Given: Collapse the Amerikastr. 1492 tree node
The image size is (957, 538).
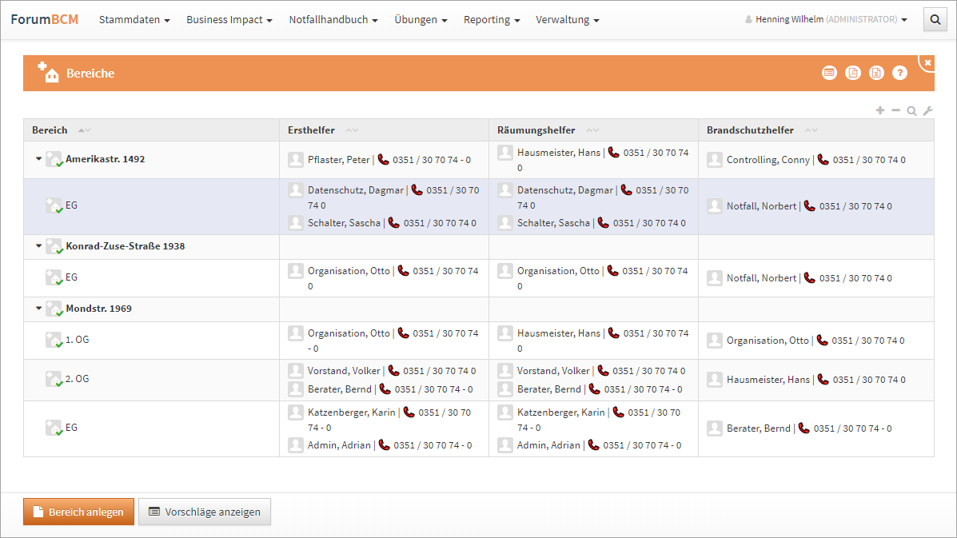Looking at the screenshot, I should [x=38, y=159].
